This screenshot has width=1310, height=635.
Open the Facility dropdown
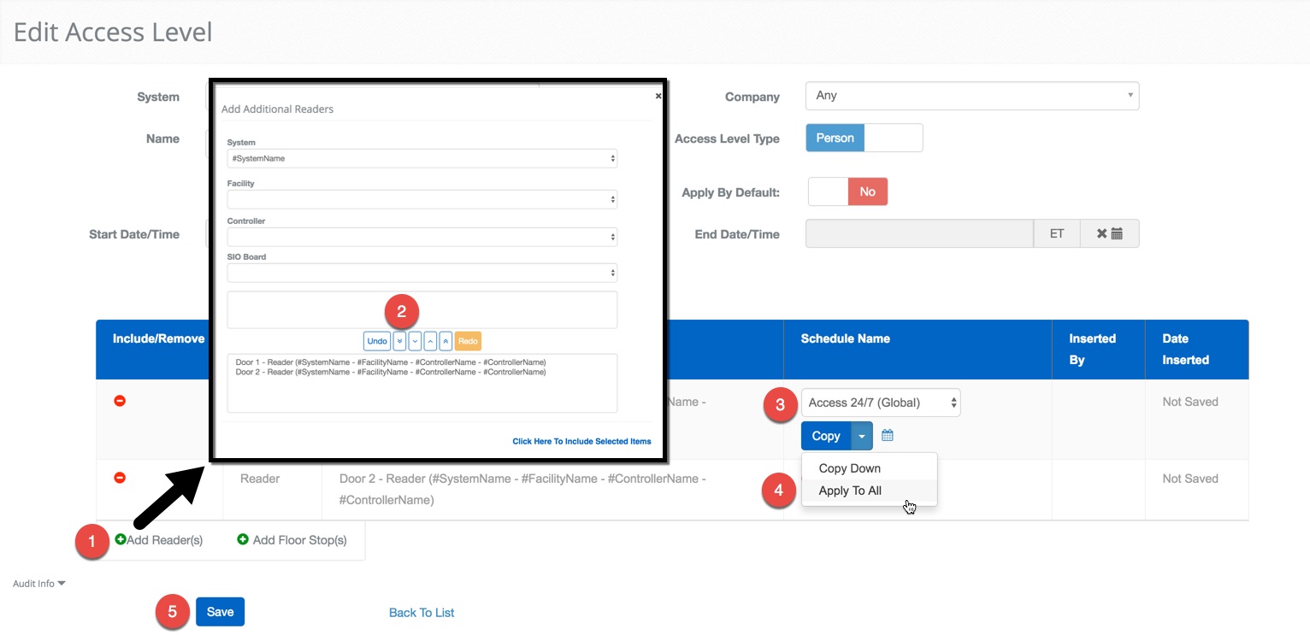[x=422, y=199]
